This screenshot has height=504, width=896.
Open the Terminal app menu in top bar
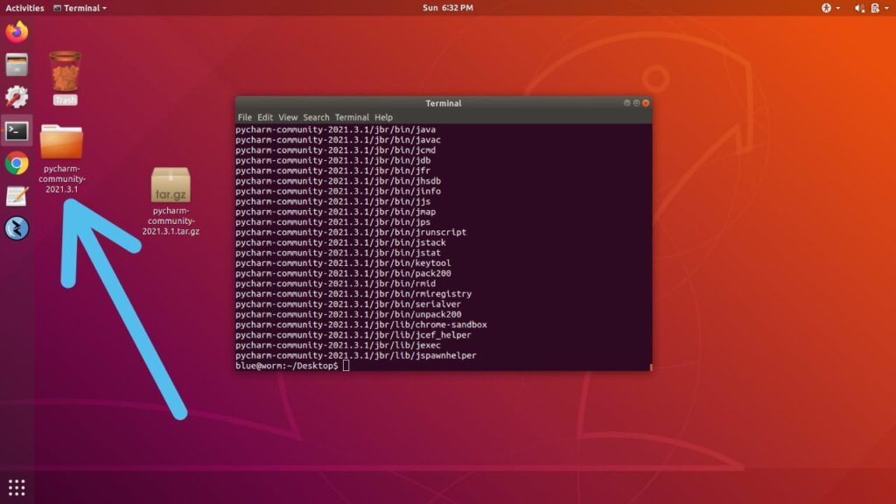click(79, 8)
